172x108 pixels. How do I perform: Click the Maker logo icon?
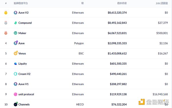[x=15, y=33]
